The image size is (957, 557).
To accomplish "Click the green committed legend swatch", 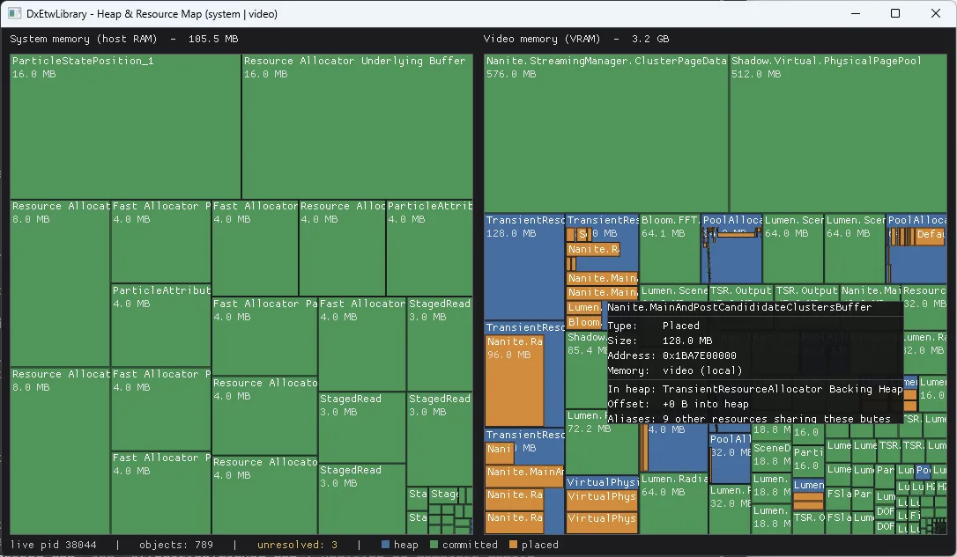I will (x=434, y=544).
